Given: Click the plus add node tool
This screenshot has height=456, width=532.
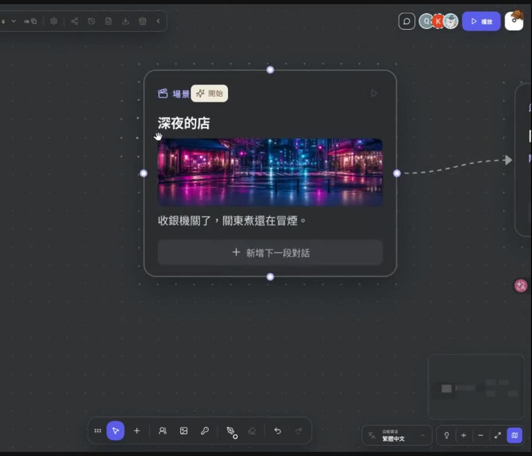Looking at the screenshot, I should coord(137,431).
